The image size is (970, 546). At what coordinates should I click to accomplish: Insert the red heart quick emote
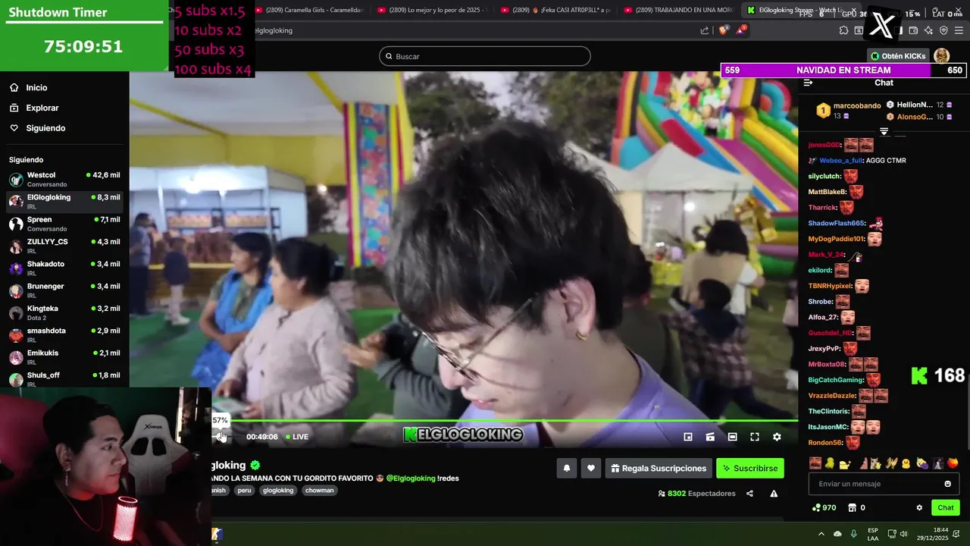[x=953, y=463]
